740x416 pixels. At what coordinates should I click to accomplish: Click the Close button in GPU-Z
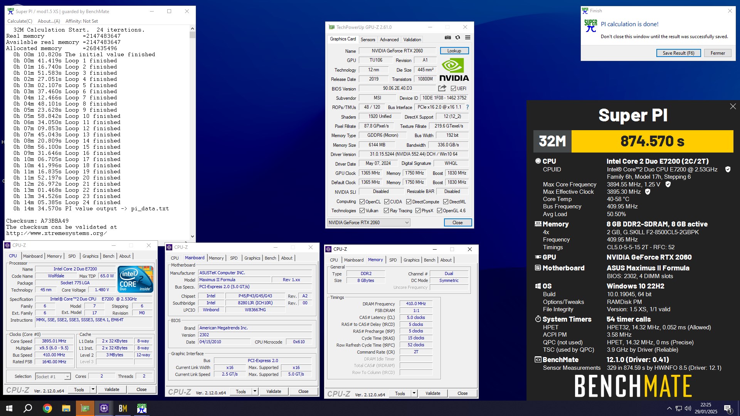pos(457,223)
